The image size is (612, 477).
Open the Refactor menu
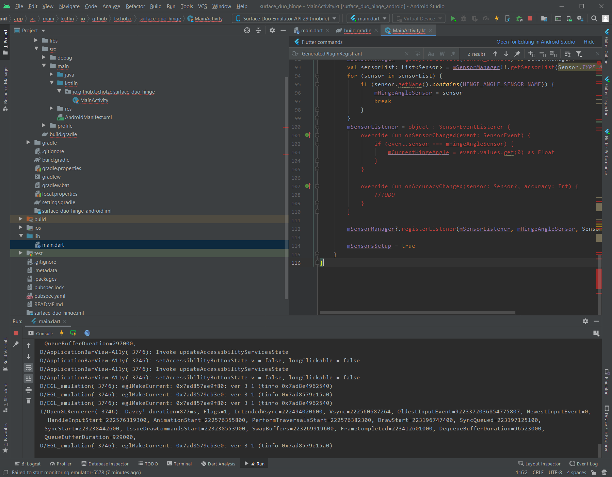pyautogui.click(x=135, y=6)
